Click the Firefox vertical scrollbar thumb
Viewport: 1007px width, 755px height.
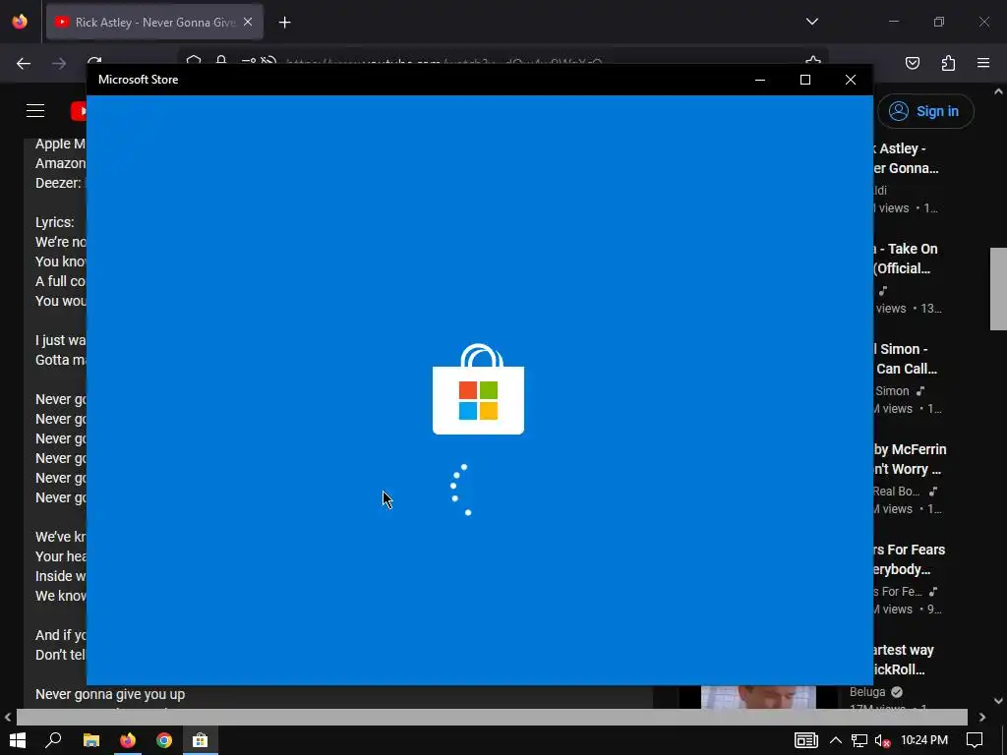click(x=998, y=289)
